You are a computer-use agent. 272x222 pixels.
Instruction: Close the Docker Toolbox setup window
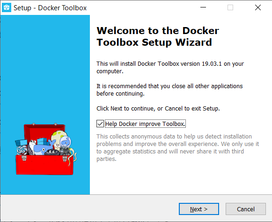tap(258, 7)
